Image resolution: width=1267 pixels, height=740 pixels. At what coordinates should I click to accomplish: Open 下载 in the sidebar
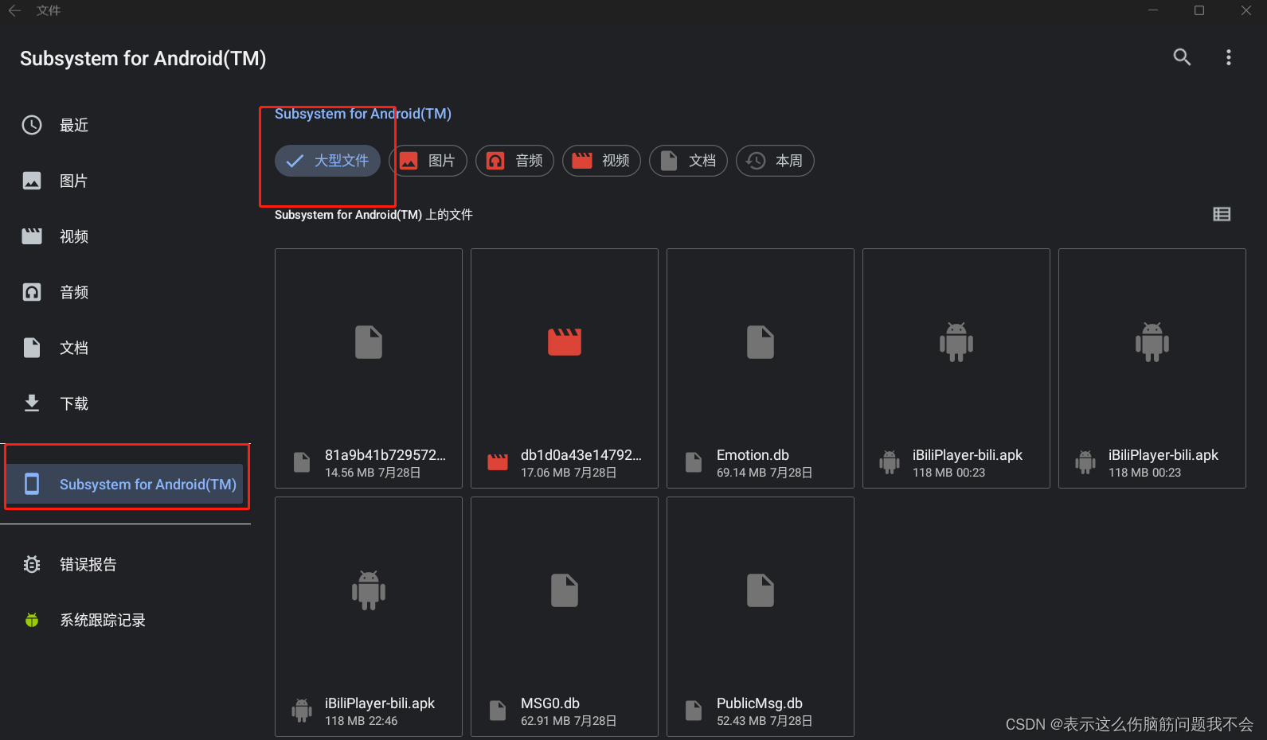[127, 403]
